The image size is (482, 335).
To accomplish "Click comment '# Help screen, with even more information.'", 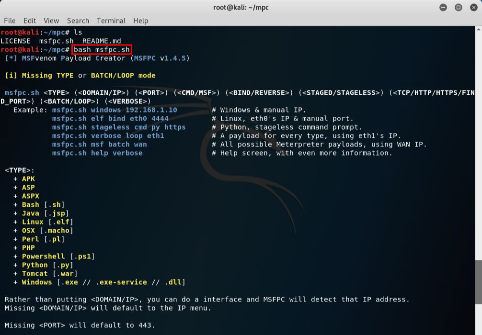I will pyautogui.click(x=302, y=153).
